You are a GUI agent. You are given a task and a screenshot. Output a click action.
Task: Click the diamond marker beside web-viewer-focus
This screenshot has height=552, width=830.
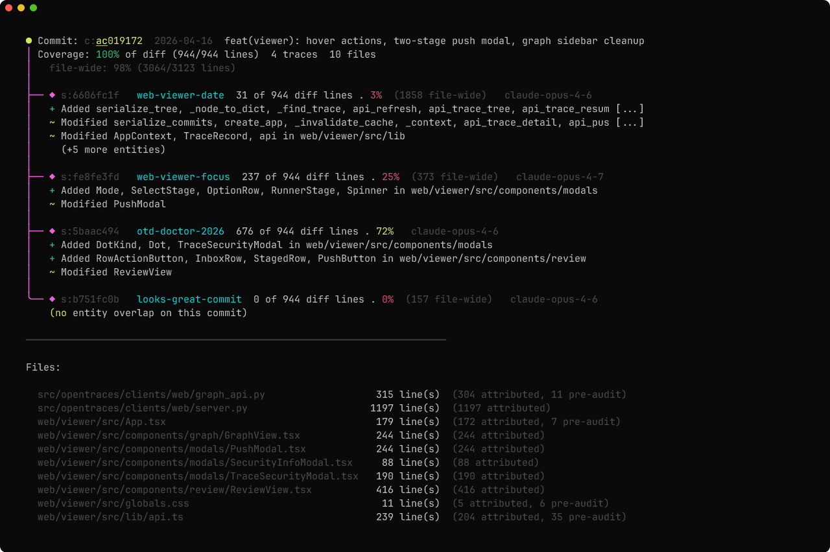pyautogui.click(x=52, y=176)
